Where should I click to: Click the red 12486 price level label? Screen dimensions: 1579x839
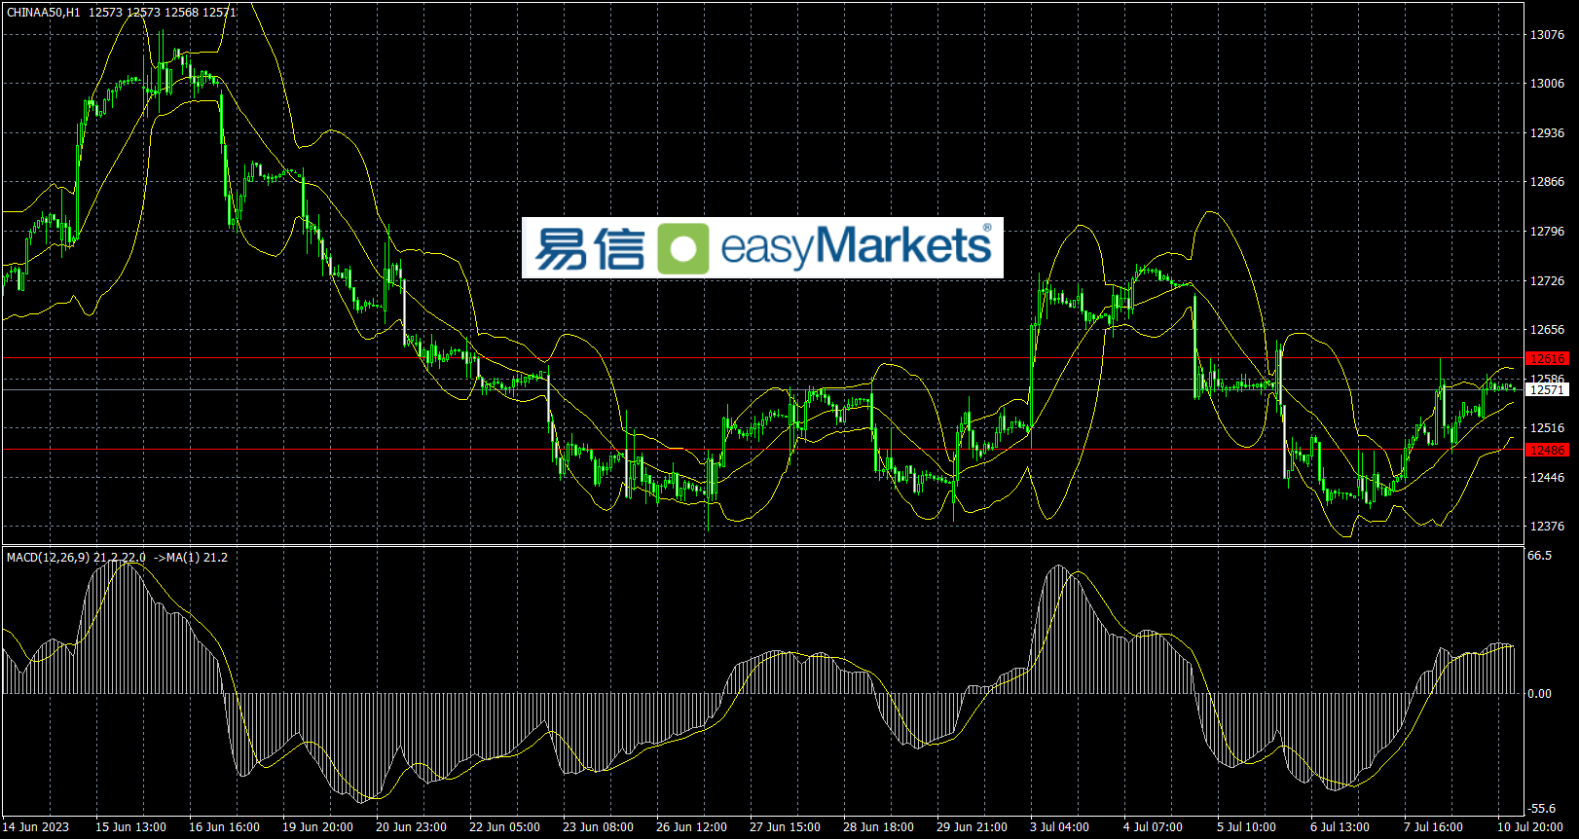(1547, 451)
